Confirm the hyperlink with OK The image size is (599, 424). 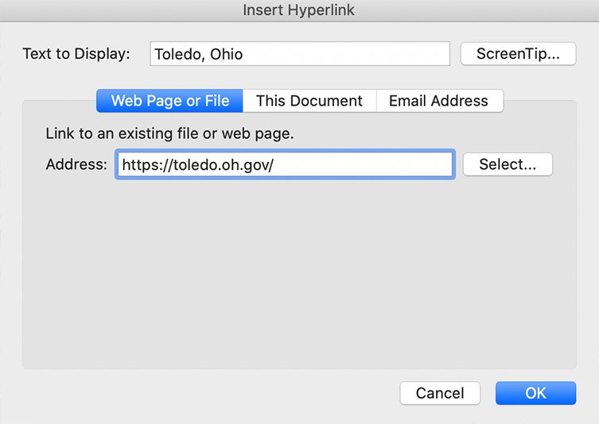(x=535, y=393)
